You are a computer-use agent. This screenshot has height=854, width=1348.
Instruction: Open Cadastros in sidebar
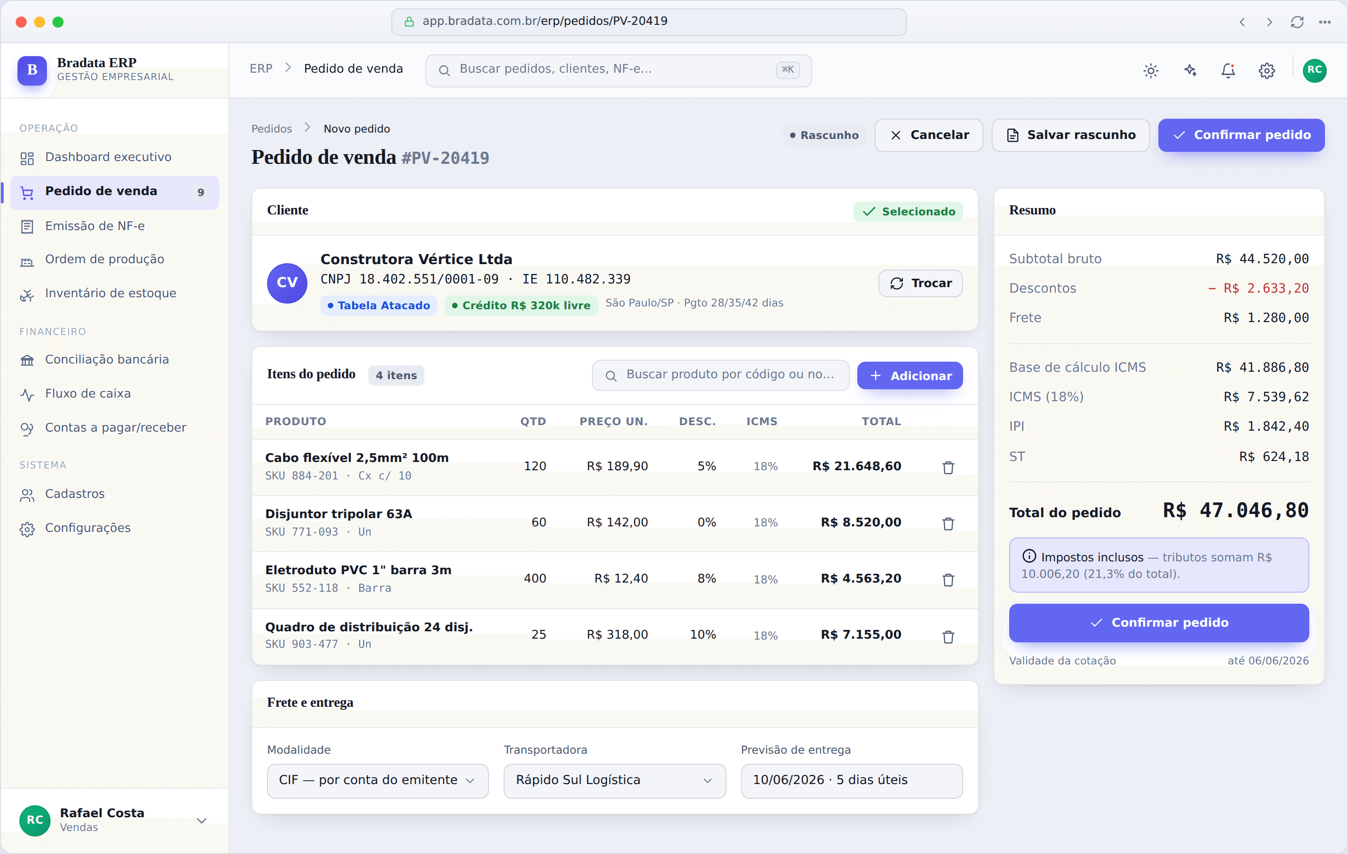(114, 494)
